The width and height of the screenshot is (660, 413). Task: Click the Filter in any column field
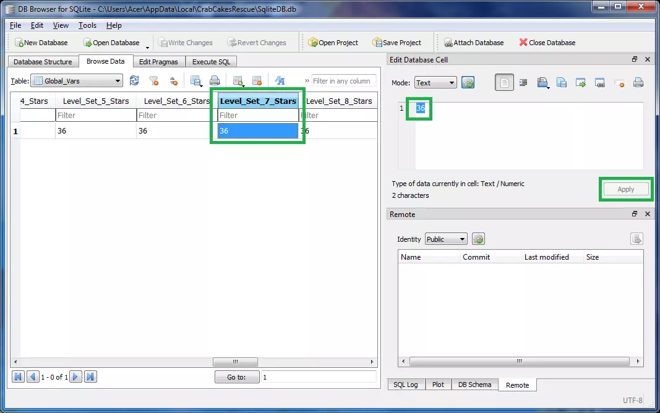pyautogui.click(x=343, y=81)
